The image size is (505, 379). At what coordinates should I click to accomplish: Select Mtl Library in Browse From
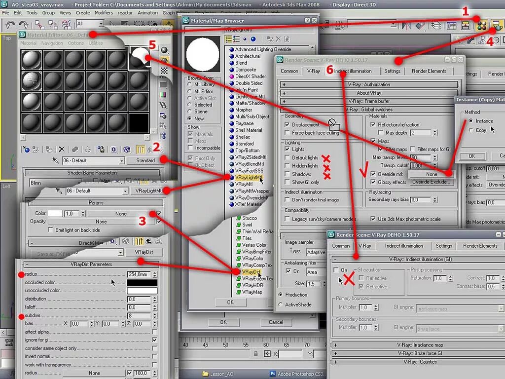point(189,84)
